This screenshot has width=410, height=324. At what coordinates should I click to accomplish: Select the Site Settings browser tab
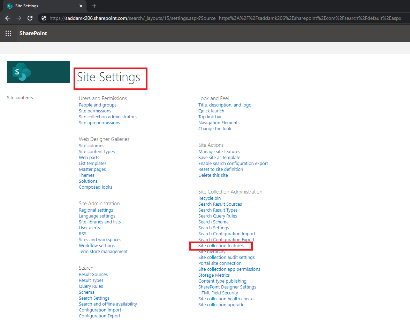point(45,6)
